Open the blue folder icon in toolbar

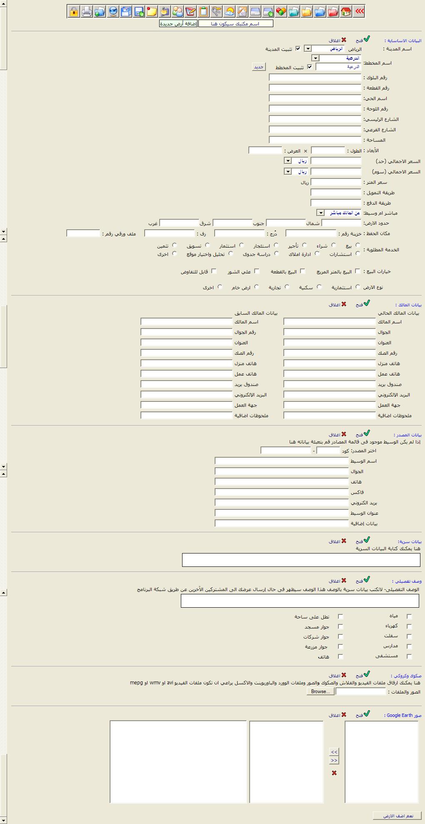pyautogui.click(x=320, y=11)
